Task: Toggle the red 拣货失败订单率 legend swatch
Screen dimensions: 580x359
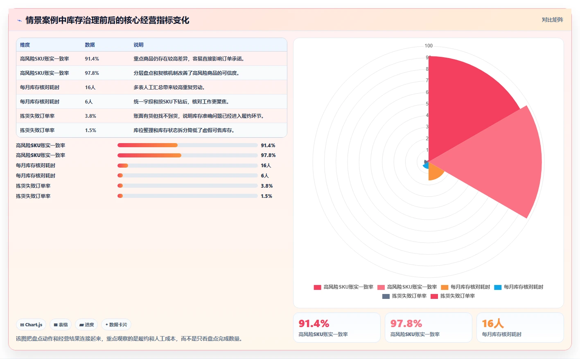Action: [434, 296]
